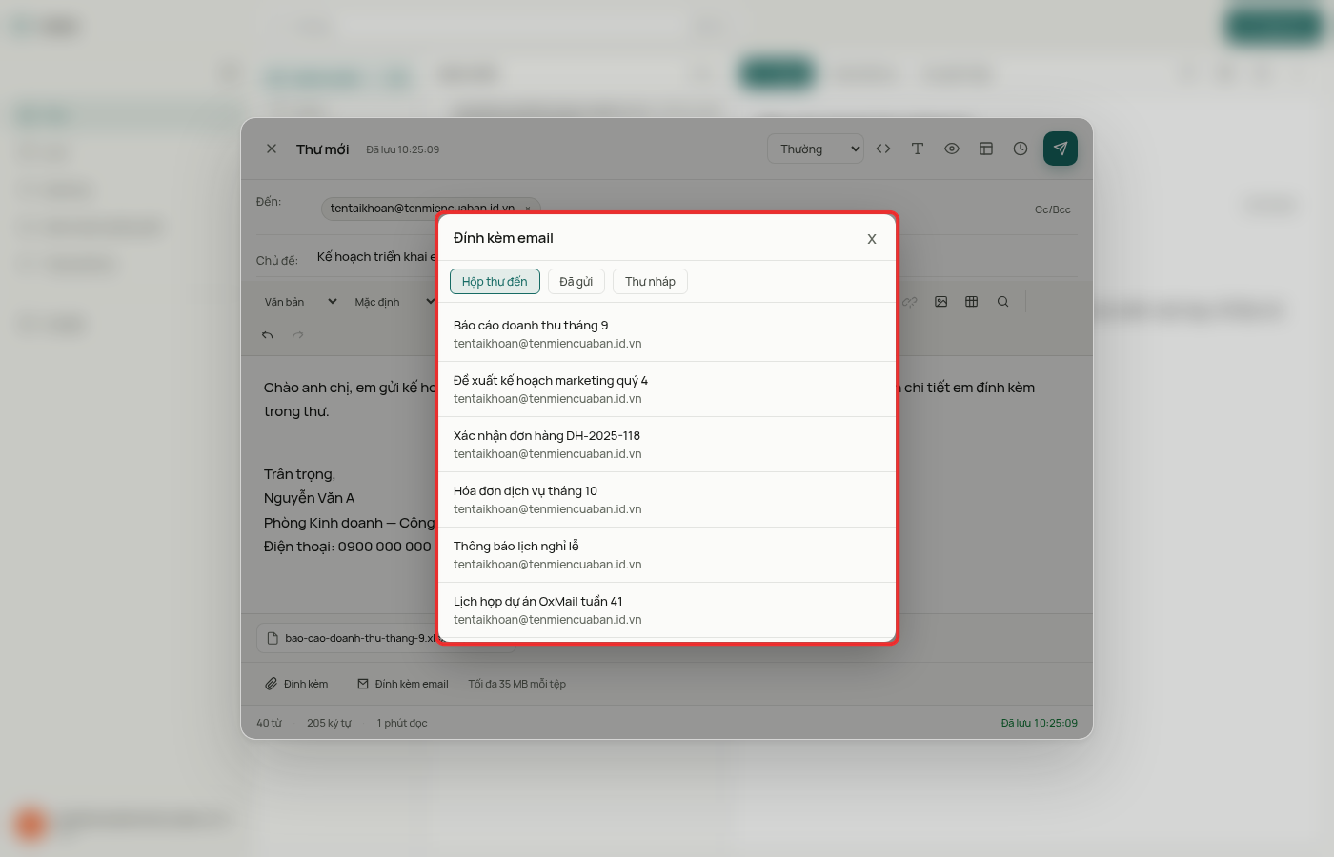Click the 1 phút đọc status text

[x=402, y=723]
